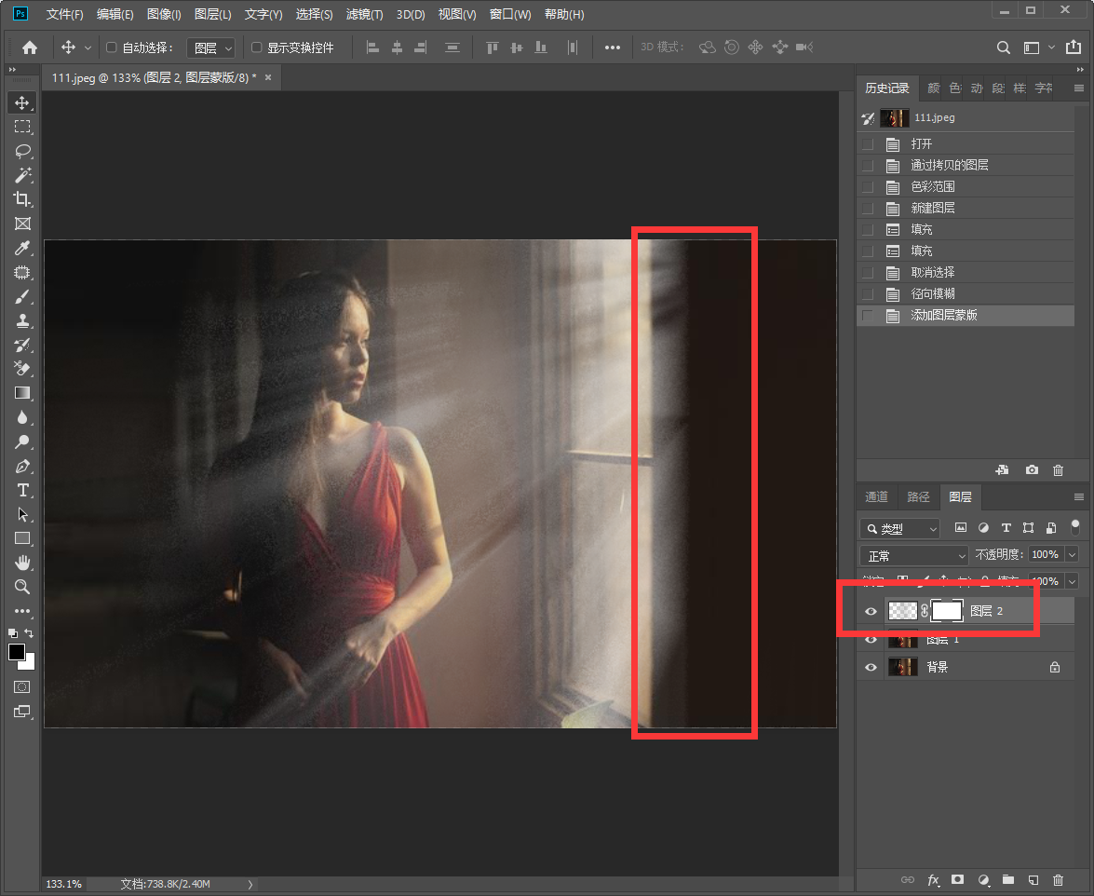Select the Brush tool
The height and width of the screenshot is (896, 1094).
[22, 296]
